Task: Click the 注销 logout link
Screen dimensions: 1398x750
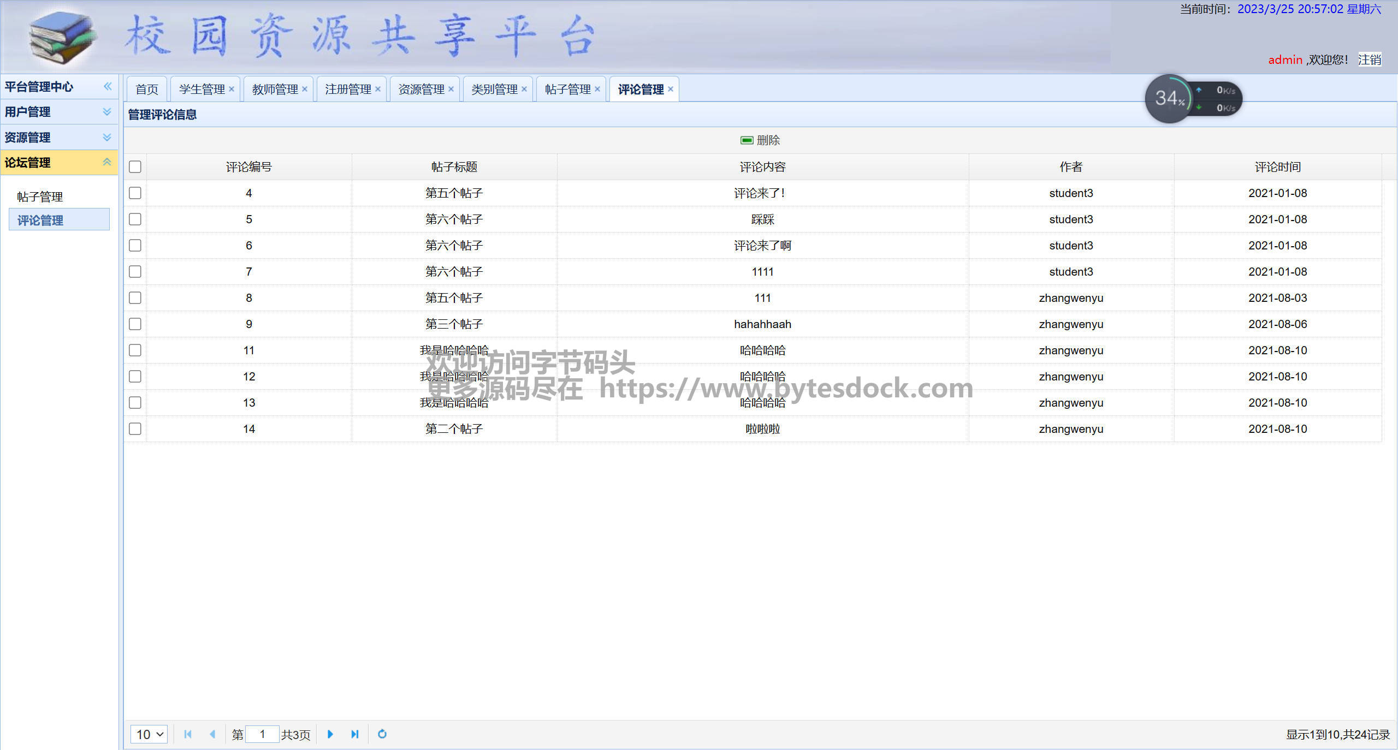Action: coord(1369,59)
